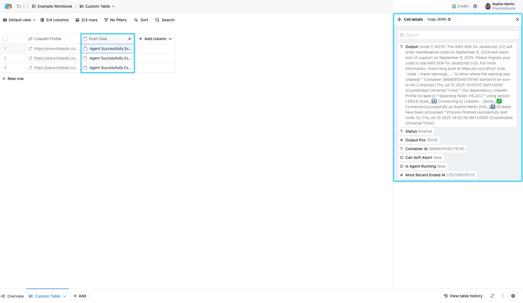Click the PhantomBuster icon in row 3 cell

pyautogui.click(x=85, y=68)
